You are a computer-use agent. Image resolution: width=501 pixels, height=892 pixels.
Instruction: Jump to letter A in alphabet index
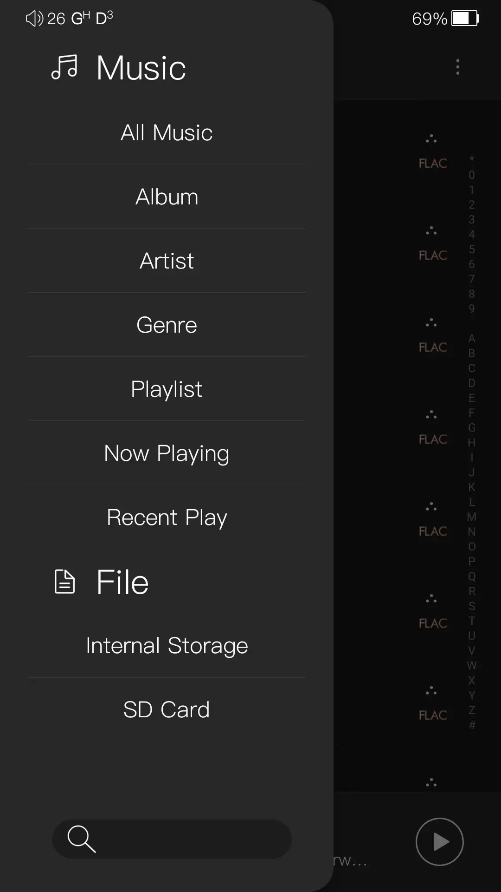pyautogui.click(x=472, y=338)
